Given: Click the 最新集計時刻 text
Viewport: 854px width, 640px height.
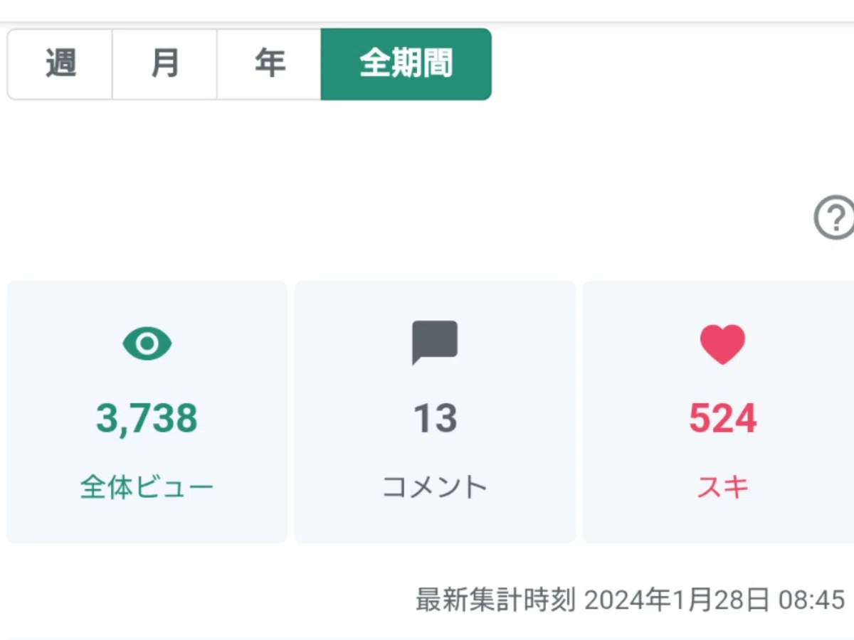Looking at the screenshot, I should tap(495, 599).
